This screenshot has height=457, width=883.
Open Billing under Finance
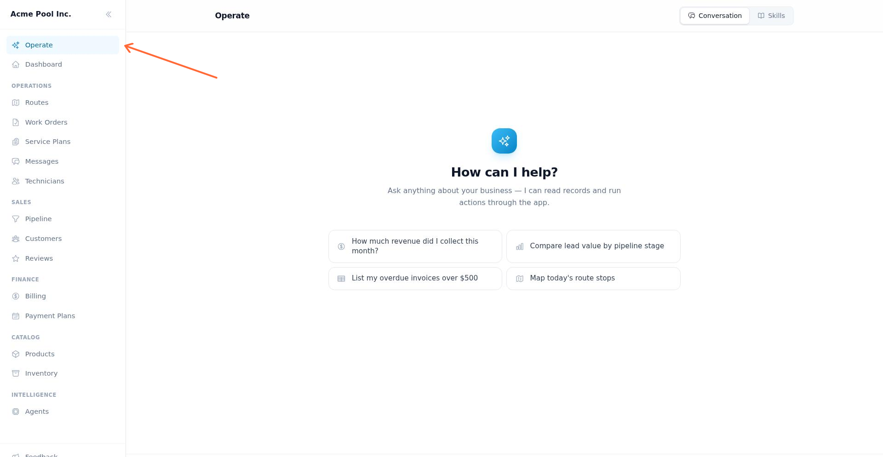point(63,296)
